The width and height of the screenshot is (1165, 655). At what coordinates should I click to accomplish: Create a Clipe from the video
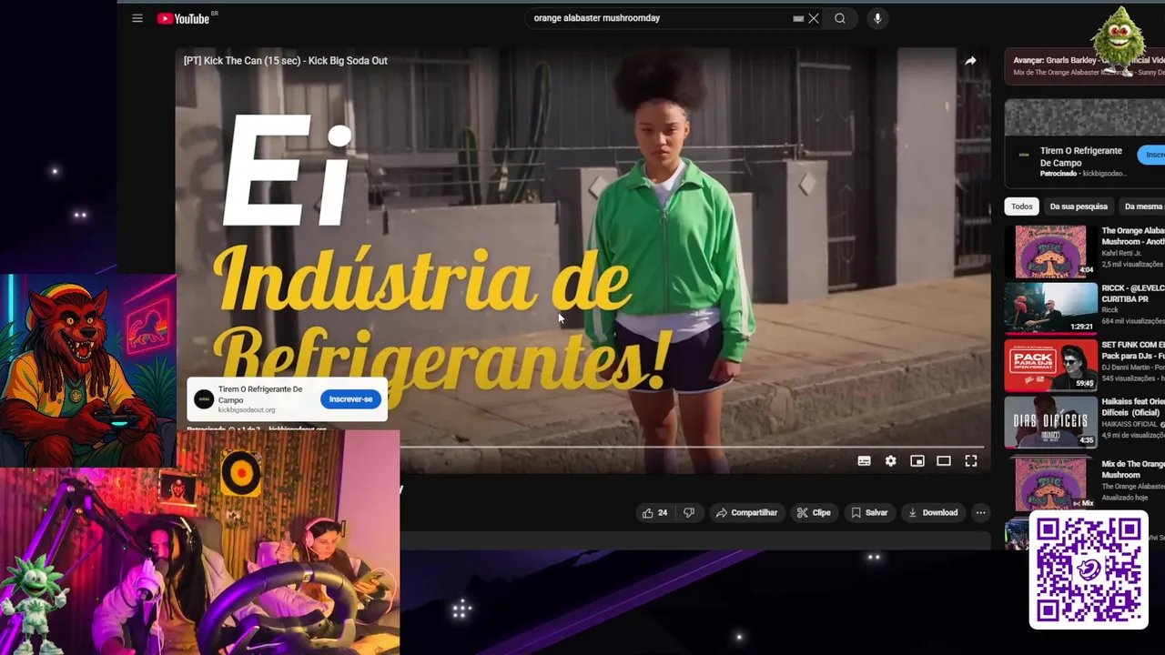pyautogui.click(x=814, y=513)
